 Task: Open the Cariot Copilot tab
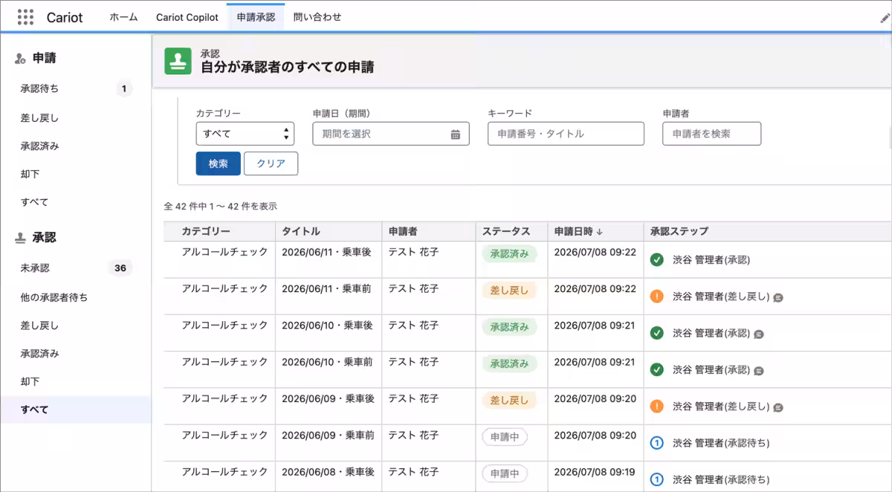(x=187, y=17)
